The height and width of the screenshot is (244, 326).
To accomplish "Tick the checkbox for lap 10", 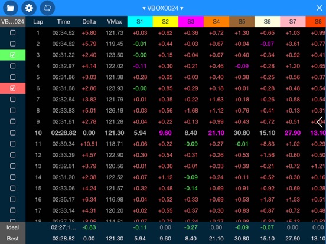I will point(12,133).
